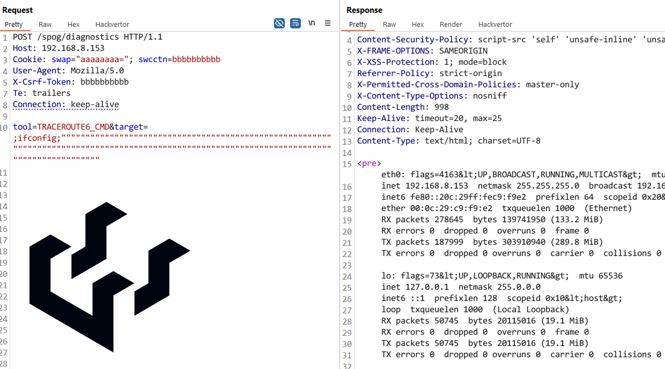Click the 'Request' panel title
The image size is (665, 369).
click(x=18, y=10)
